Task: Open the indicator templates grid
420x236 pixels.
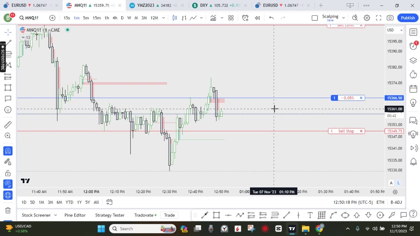Action: pos(231,18)
